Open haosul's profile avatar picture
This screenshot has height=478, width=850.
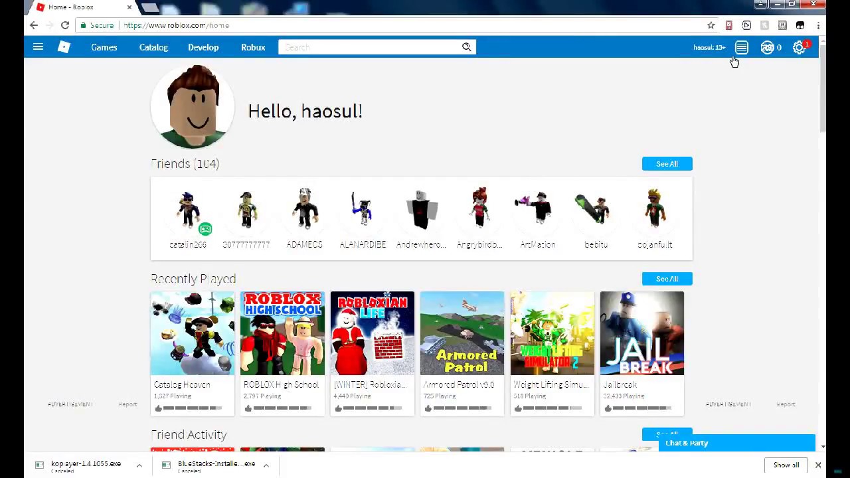point(193,106)
